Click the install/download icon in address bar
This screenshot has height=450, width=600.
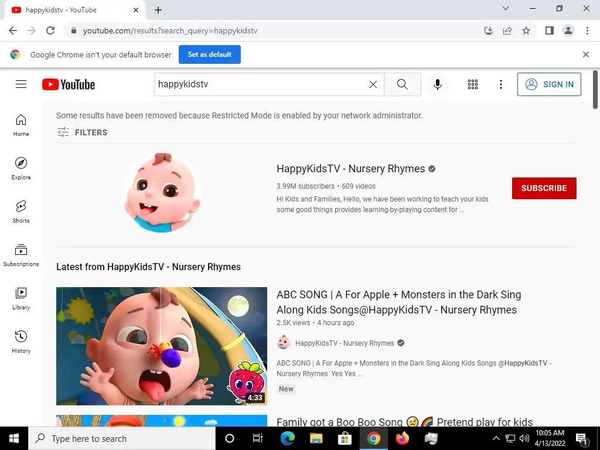(x=488, y=30)
